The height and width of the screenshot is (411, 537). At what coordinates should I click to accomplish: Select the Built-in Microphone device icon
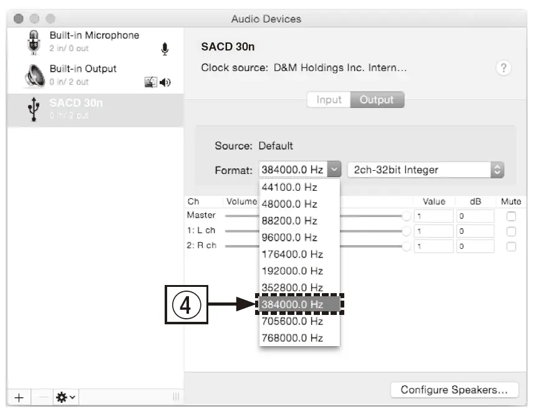34,42
